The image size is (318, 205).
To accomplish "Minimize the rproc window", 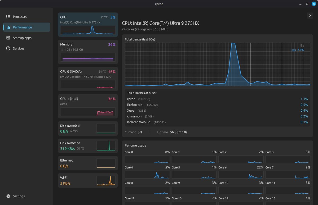I will [300, 4].
